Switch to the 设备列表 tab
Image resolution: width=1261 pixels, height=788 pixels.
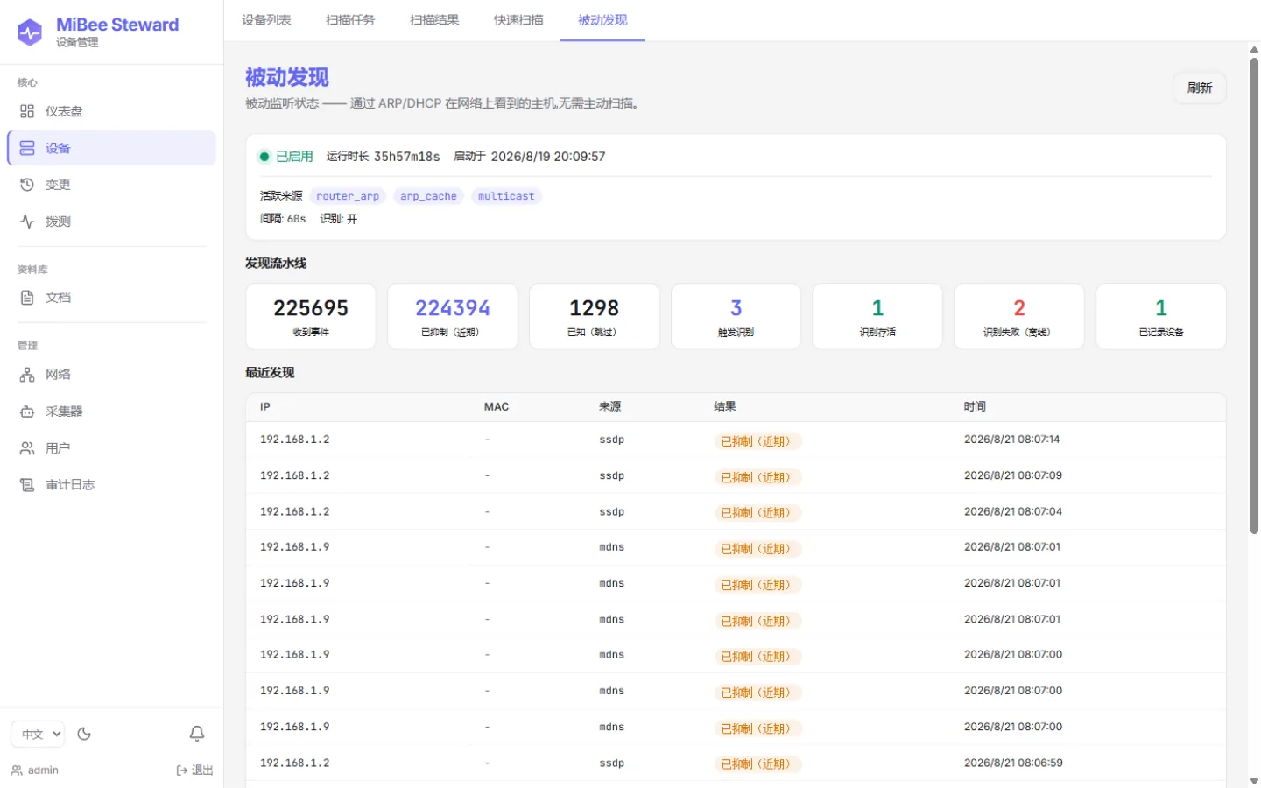(266, 20)
